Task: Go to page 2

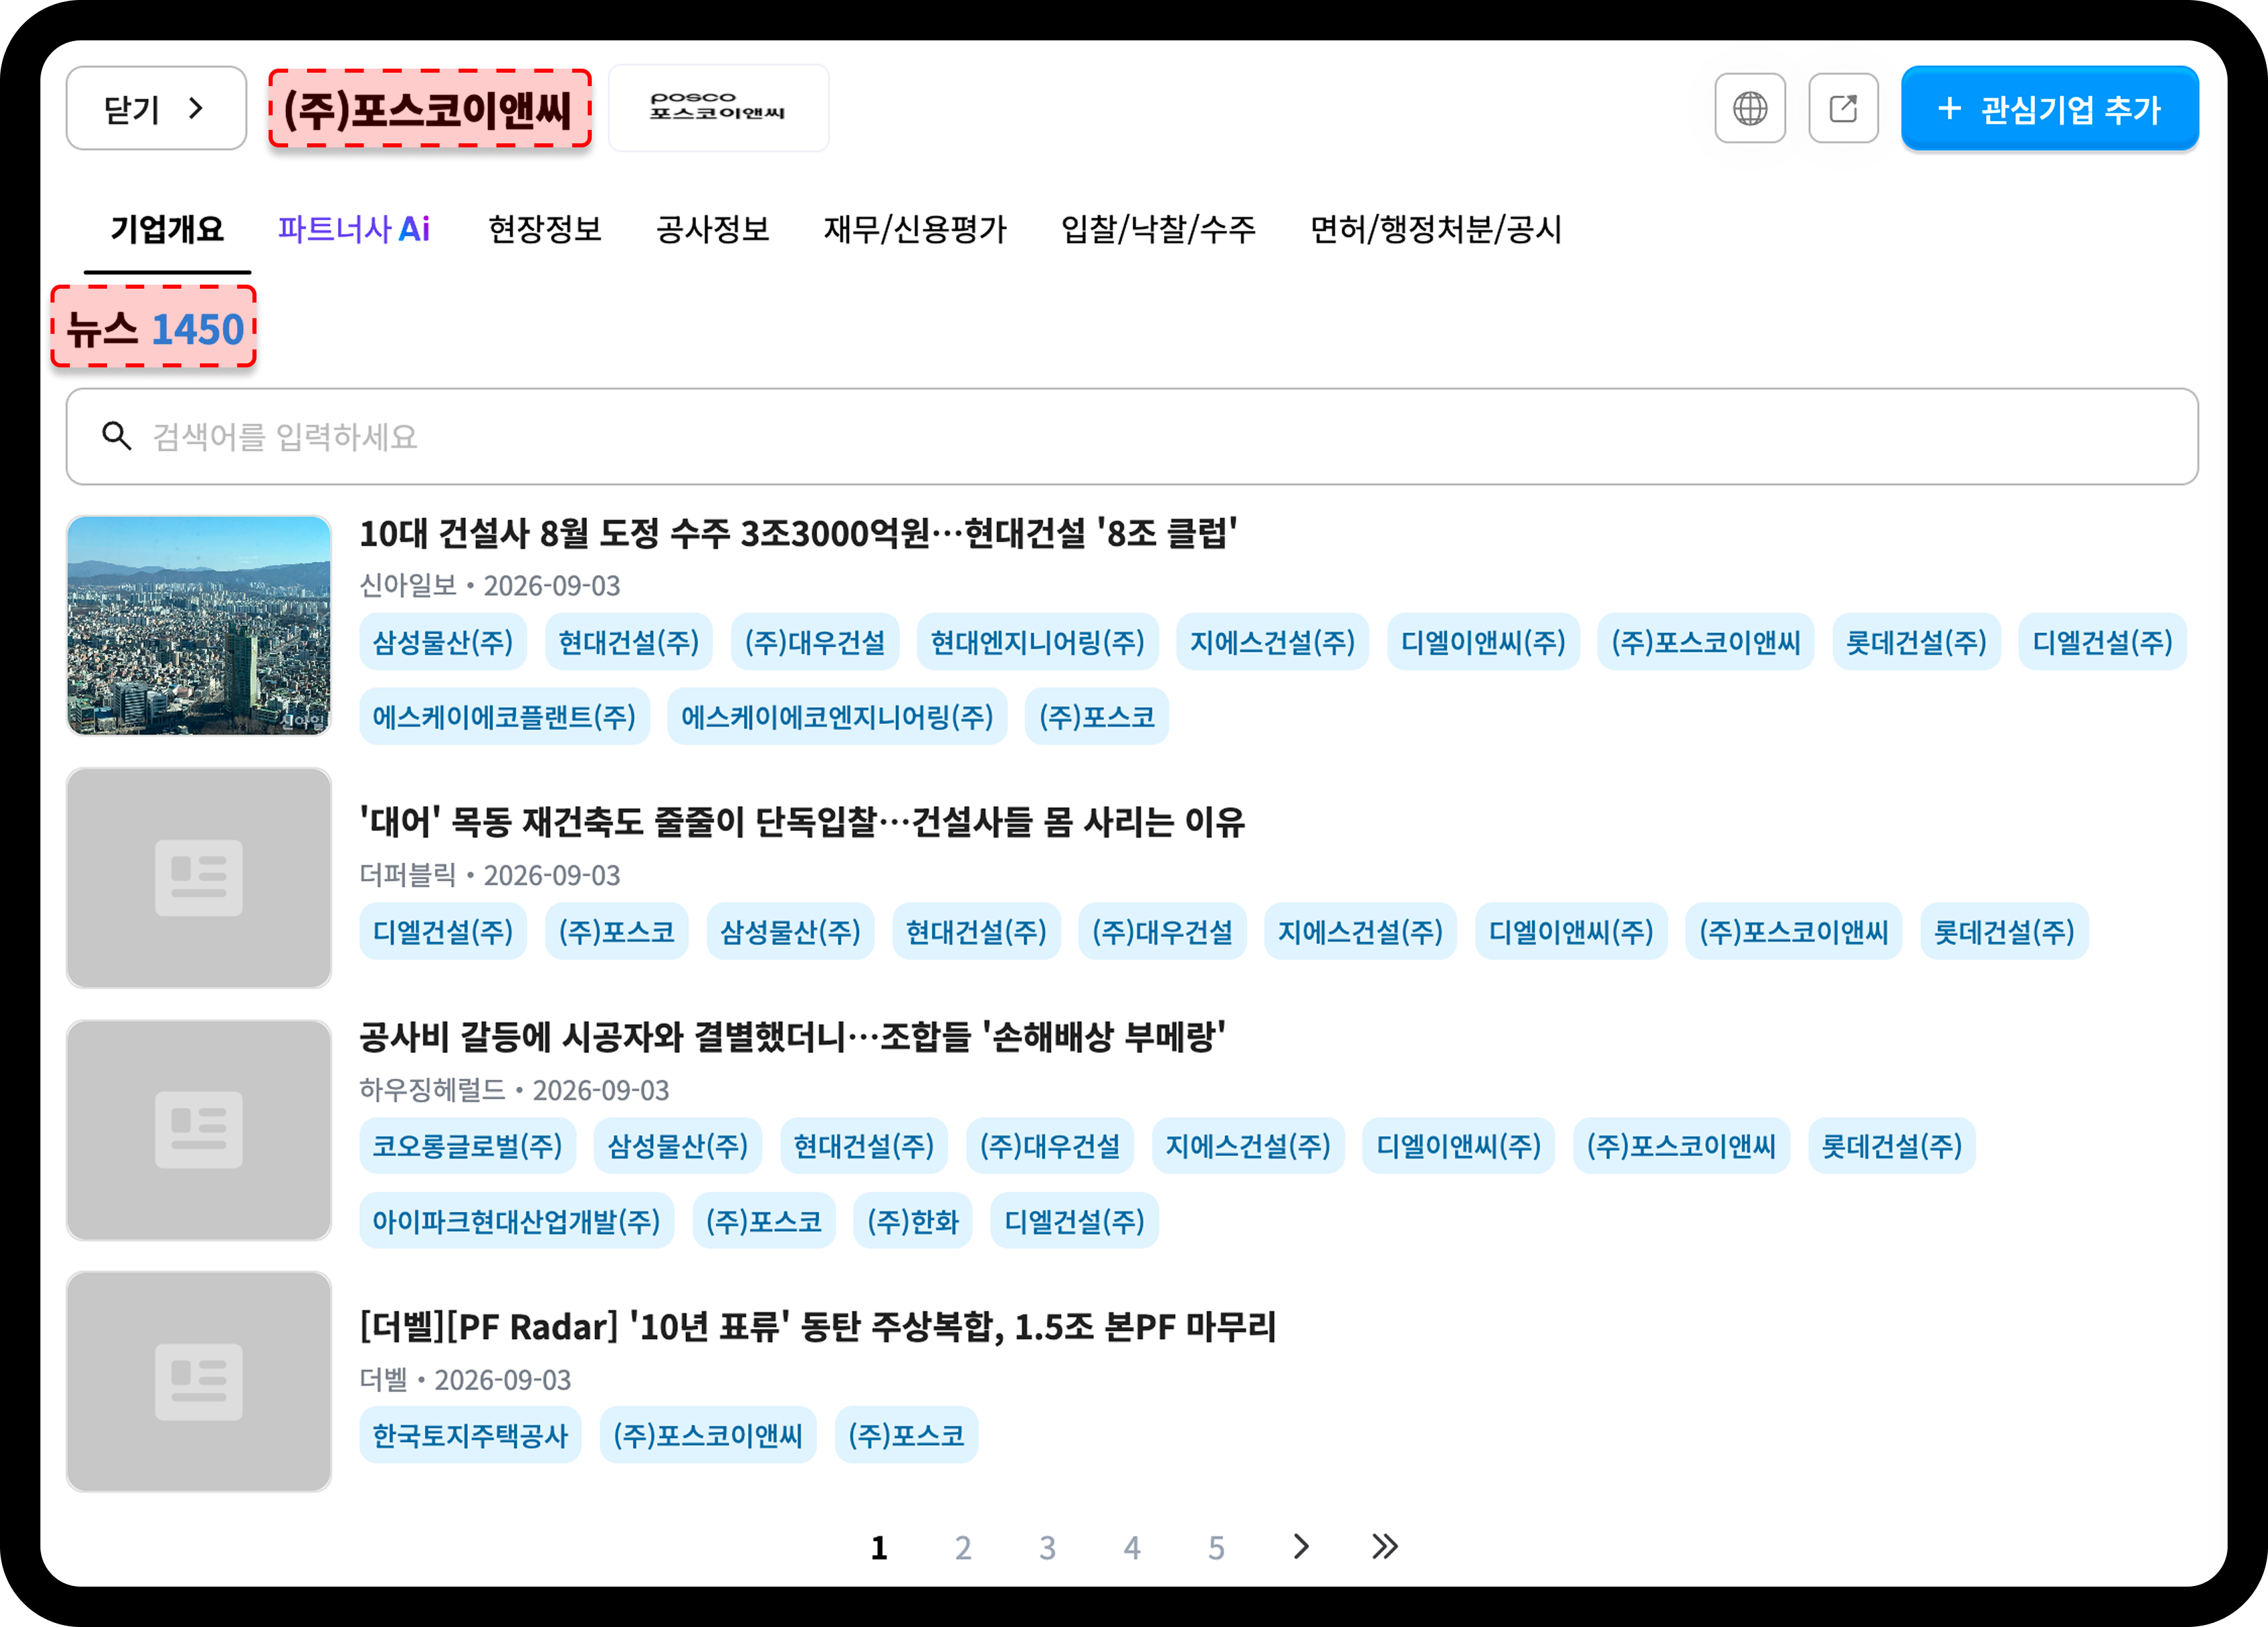Action: [963, 1547]
